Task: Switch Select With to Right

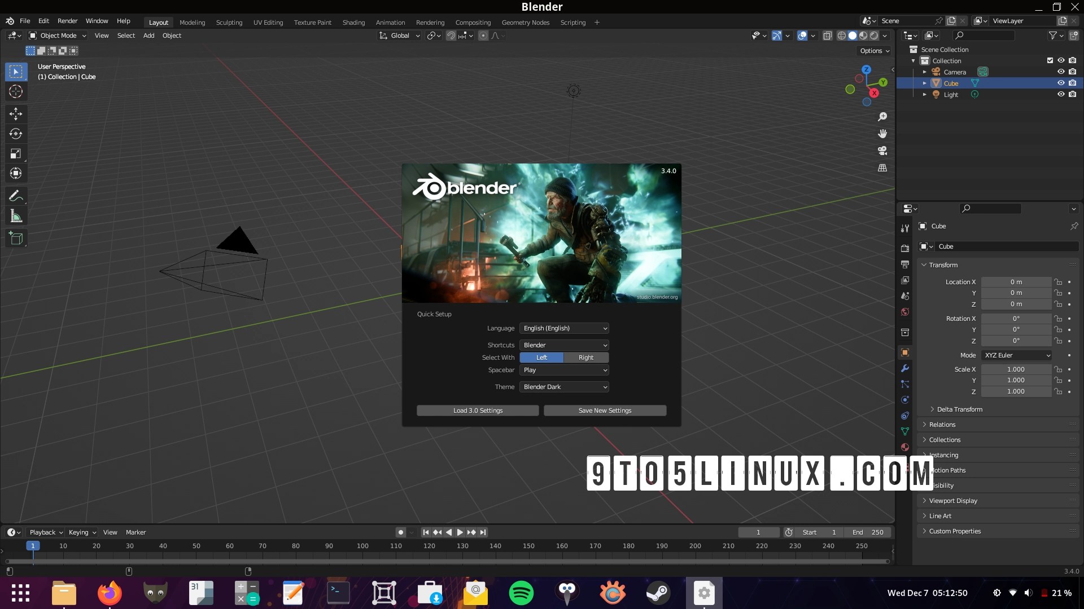Action: pos(585,358)
